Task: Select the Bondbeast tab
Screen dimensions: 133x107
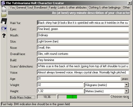Action: click(x=41, y=7)
